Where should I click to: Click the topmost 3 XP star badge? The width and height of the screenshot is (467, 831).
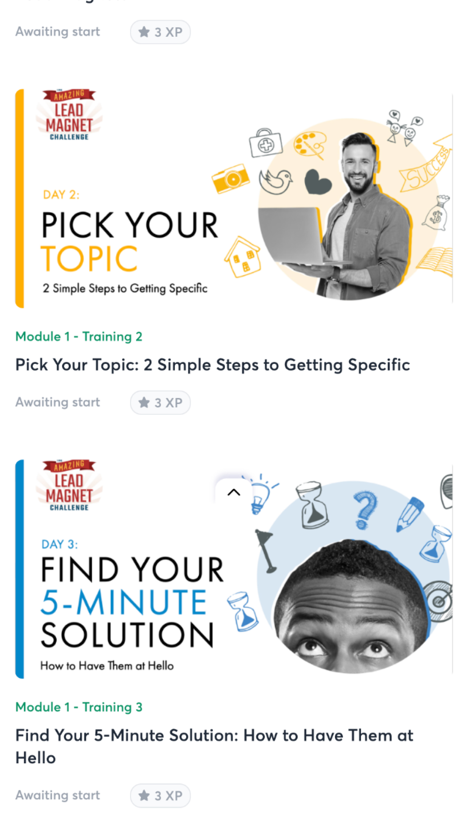tap(160, 32)
